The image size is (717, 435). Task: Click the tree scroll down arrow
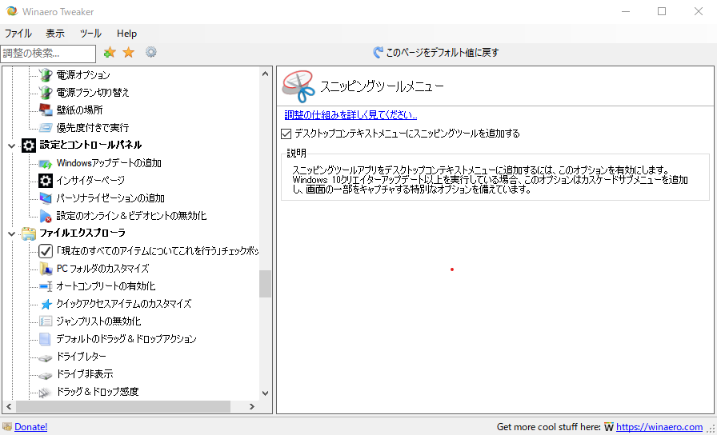(x=265, y=393)
